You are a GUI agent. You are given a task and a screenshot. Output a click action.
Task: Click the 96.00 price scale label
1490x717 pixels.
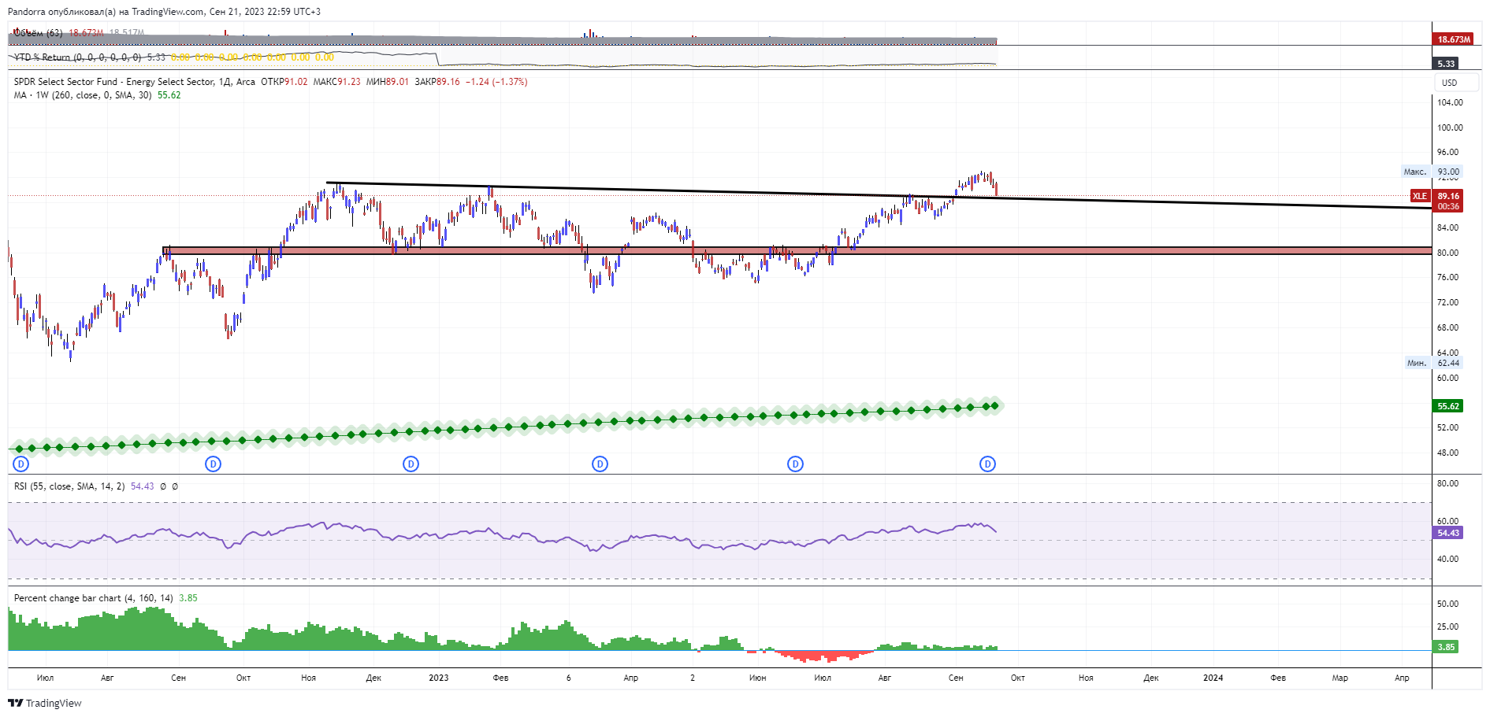point(1447,153)
